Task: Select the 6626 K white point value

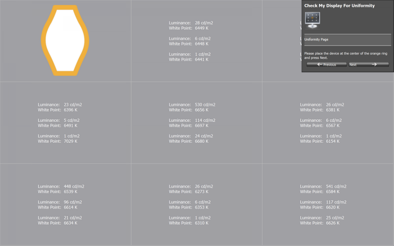Action: pos(333,223)
